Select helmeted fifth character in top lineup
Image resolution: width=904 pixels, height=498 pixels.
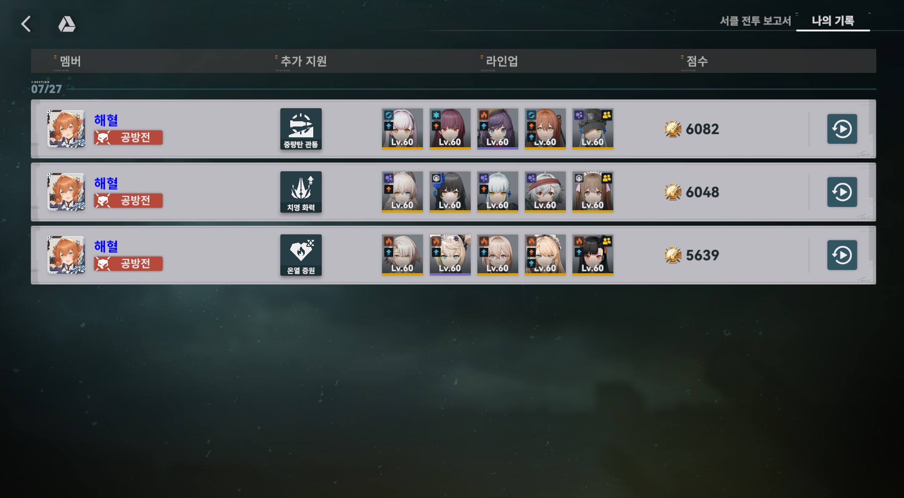[x=593, y=129]
